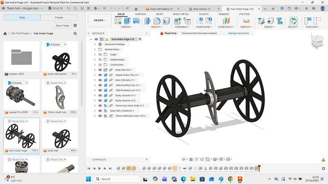
Task: Click the Joint icon in Assemble
Action: click(187, 21)
